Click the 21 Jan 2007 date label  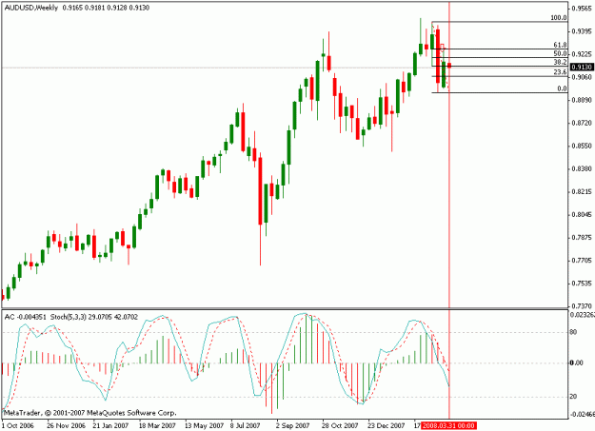click(110, 425)
